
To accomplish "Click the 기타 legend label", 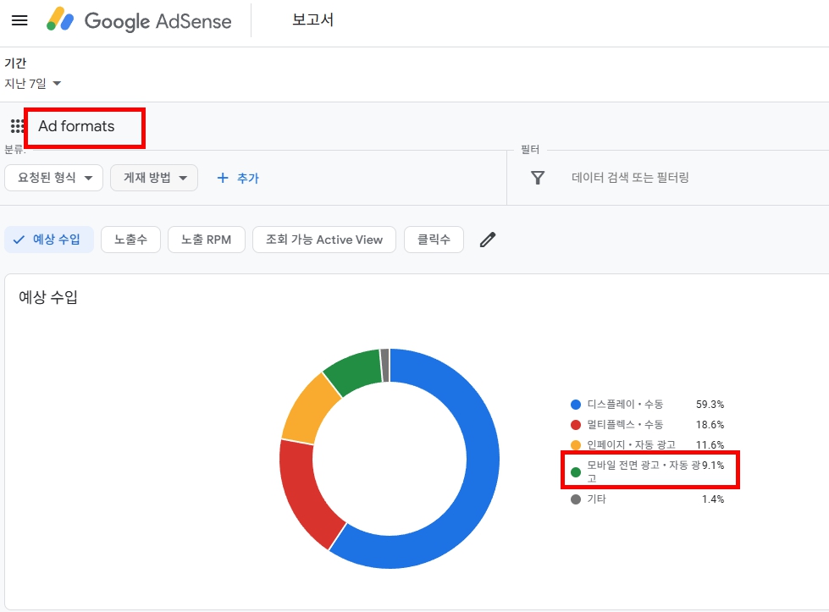I will click(596, 499).
